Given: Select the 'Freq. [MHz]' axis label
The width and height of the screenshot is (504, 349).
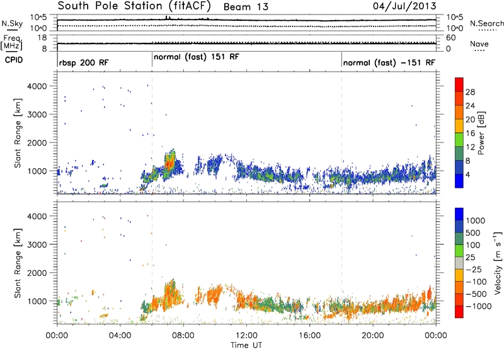Looking at the screenshot, I should [x=11, y=42].
